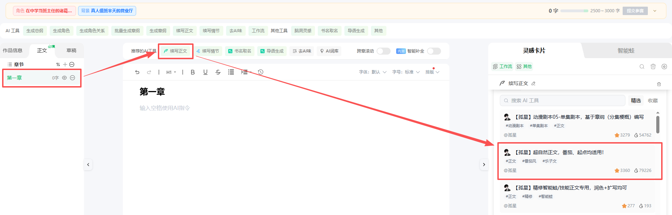Apply bold formatting
672x215 pixels.
pyautogui.click(x=192, y=72)
